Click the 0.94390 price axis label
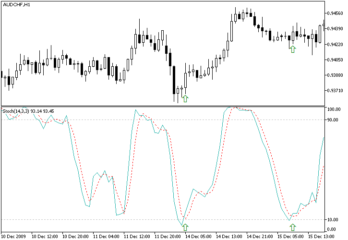The height and width of the screenshot is (240, 348). click(x=335, y=29)
